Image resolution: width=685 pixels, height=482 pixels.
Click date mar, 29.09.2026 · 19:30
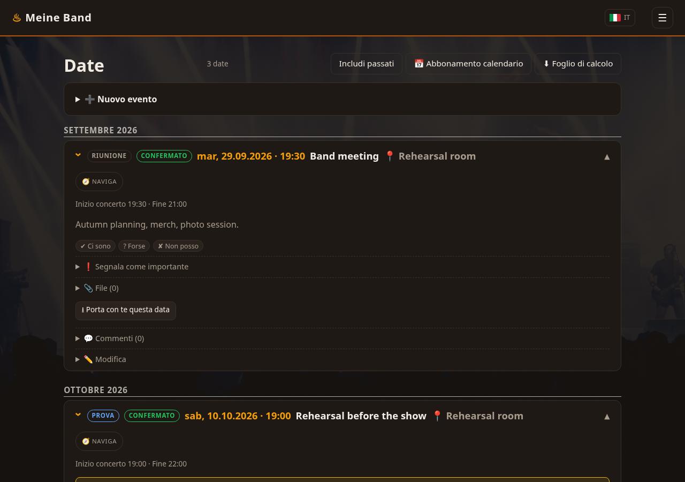pos(251,156)
